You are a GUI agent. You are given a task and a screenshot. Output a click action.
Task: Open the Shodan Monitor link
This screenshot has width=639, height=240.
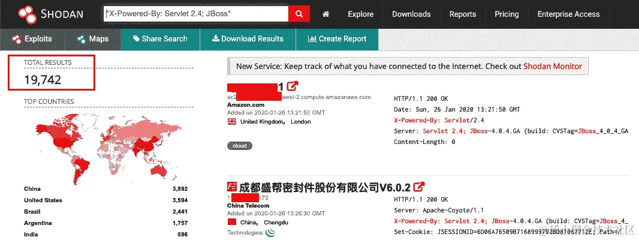pyautogui.click(x=553, y=66)
